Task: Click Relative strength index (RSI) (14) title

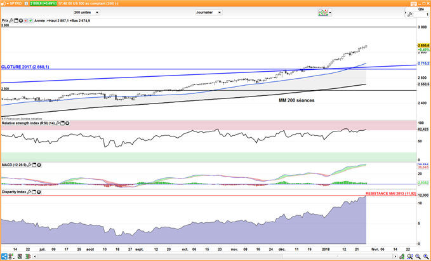Action: pyautogui.click(x=29, y=123)
